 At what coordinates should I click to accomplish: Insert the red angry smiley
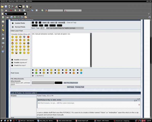click(x=28, y=37)
